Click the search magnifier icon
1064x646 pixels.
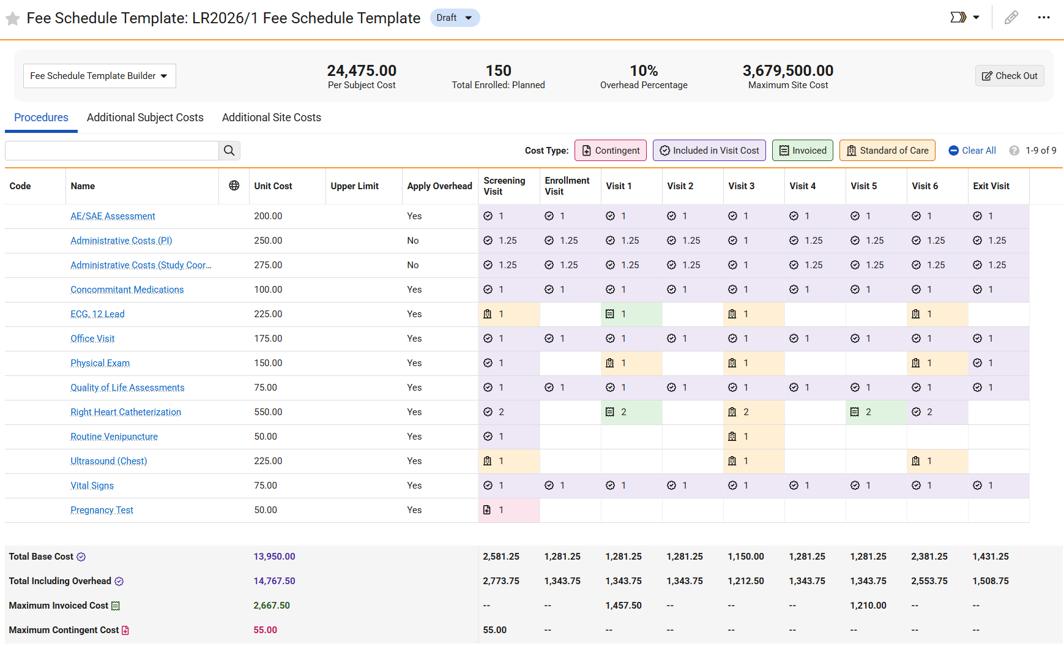click(x=229, y=151)
